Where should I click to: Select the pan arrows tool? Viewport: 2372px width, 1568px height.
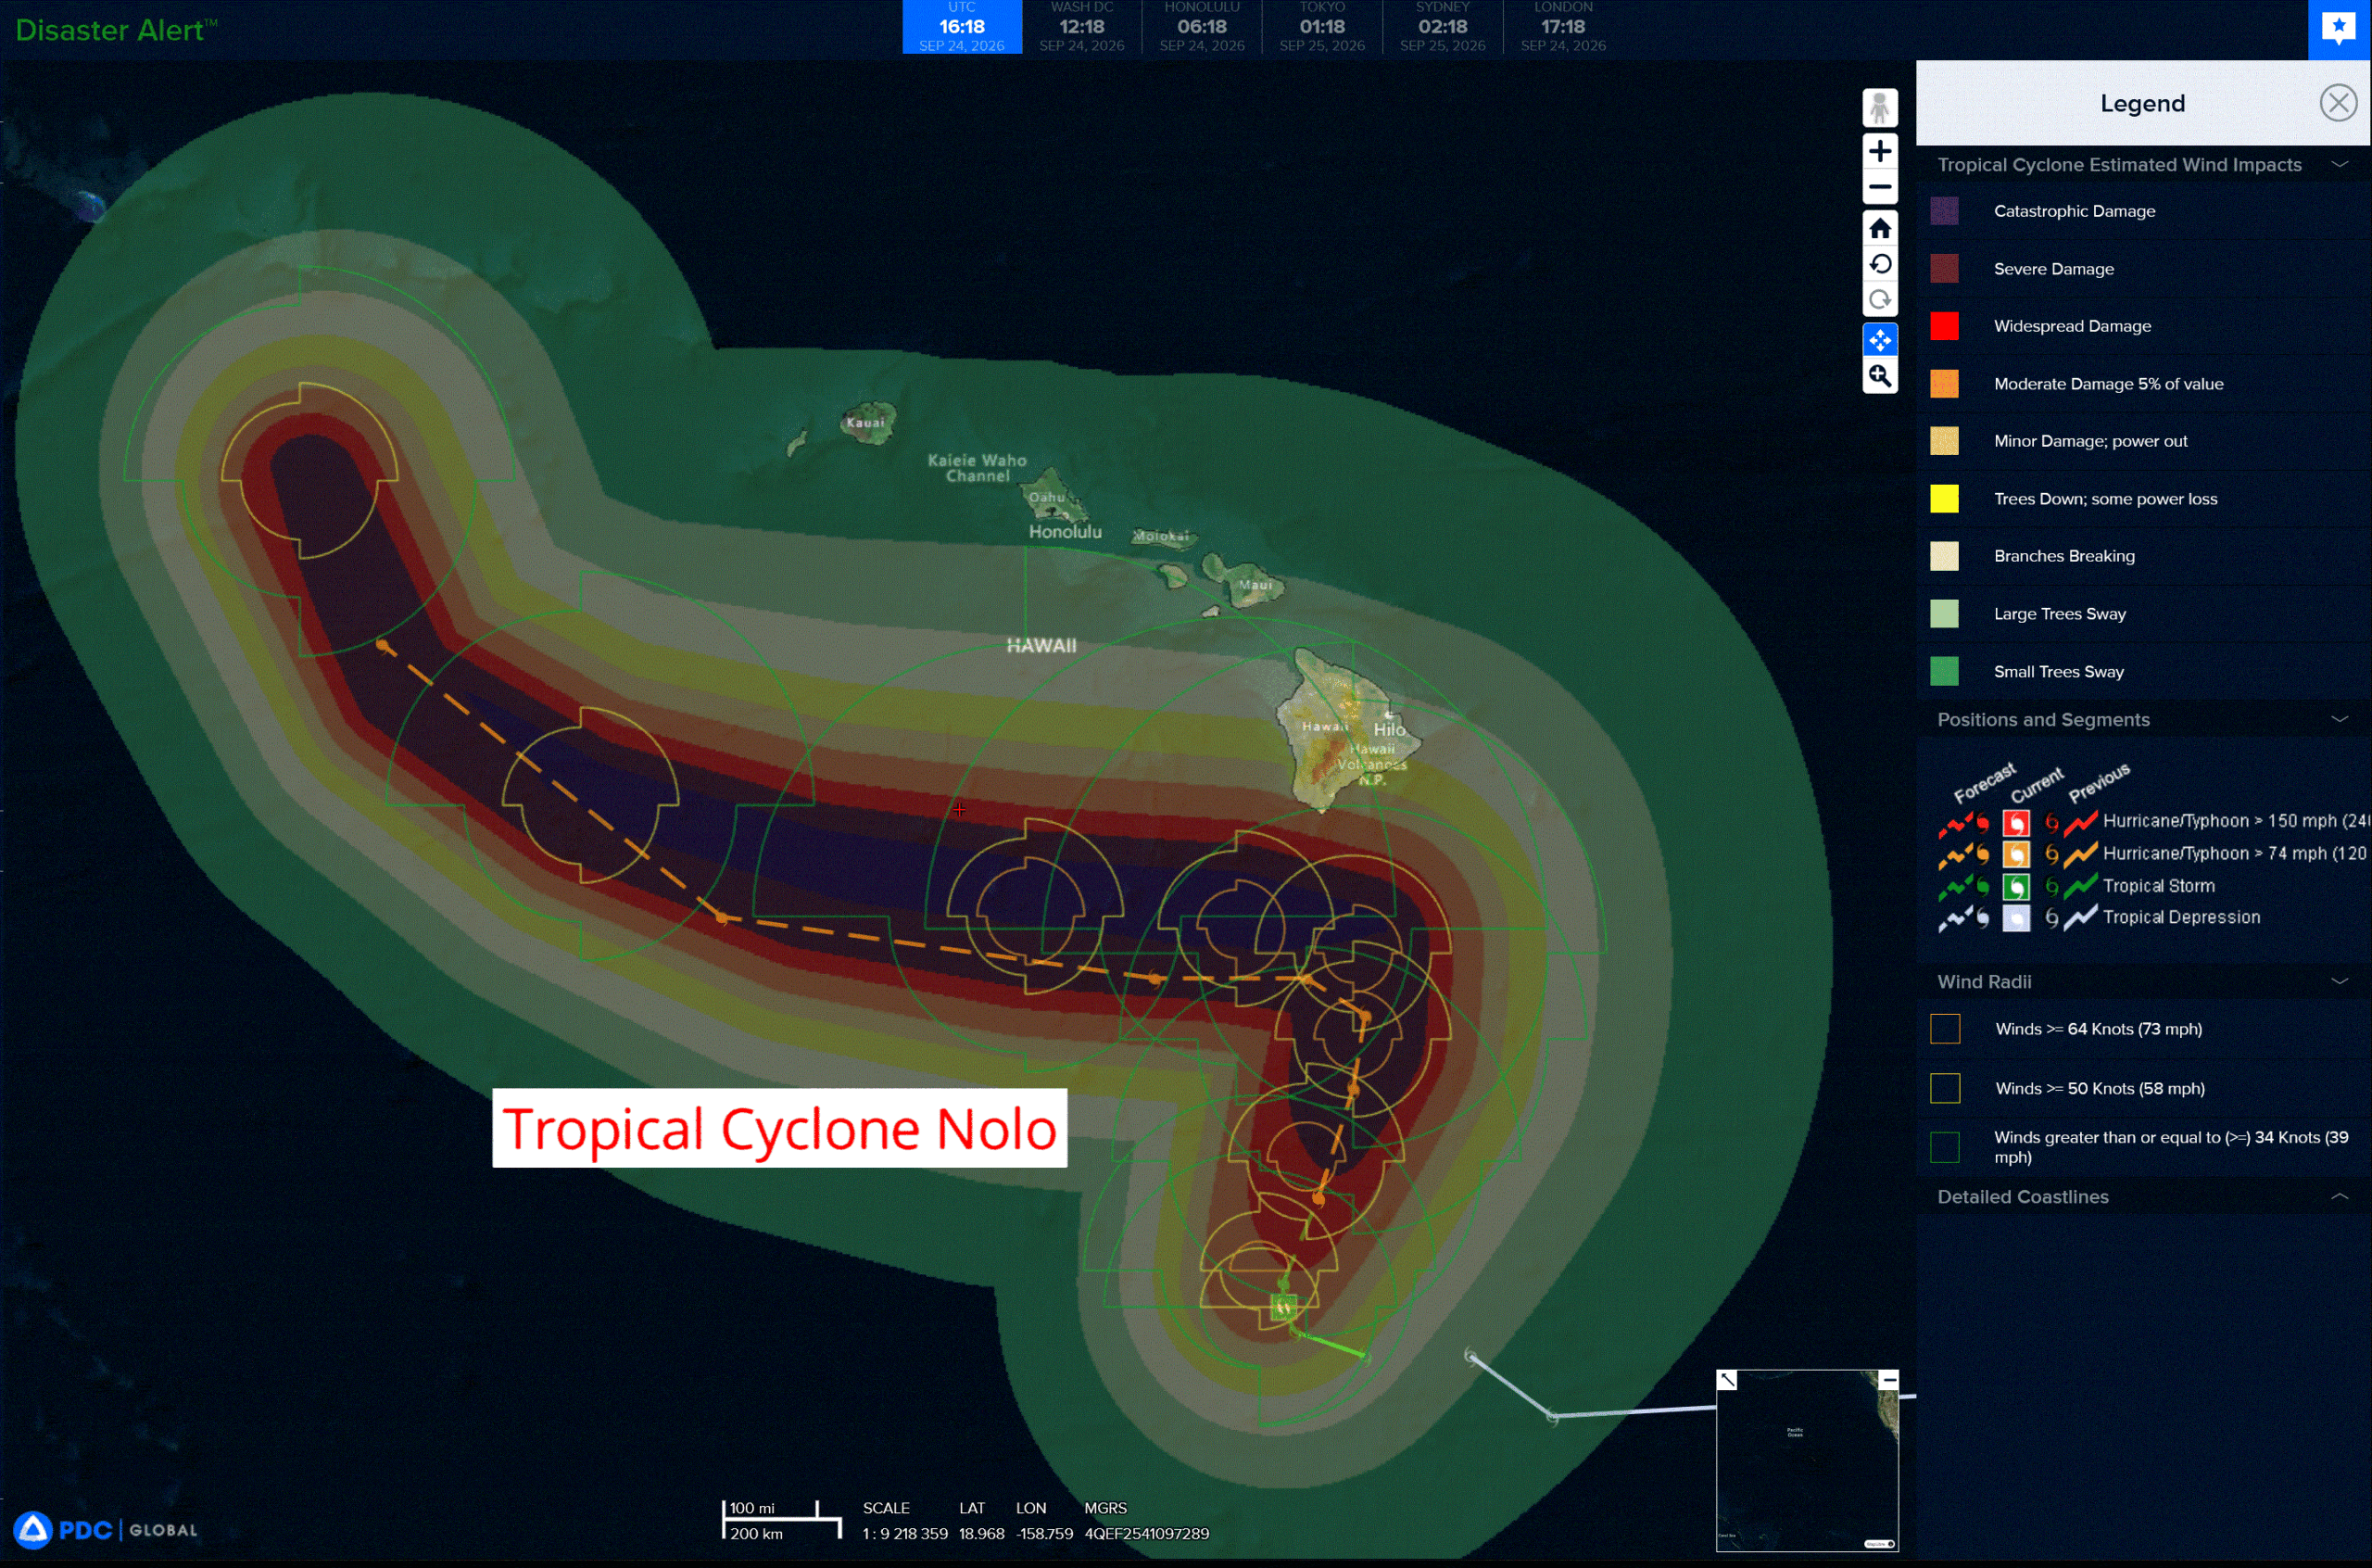1879,341
